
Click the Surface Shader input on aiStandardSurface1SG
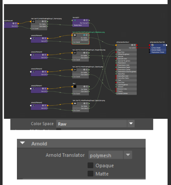(x=156, y=48)
